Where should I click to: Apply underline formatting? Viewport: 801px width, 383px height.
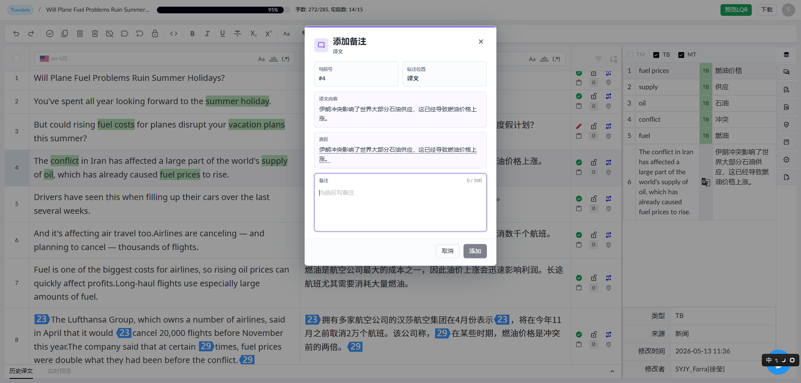coord(222,34)
